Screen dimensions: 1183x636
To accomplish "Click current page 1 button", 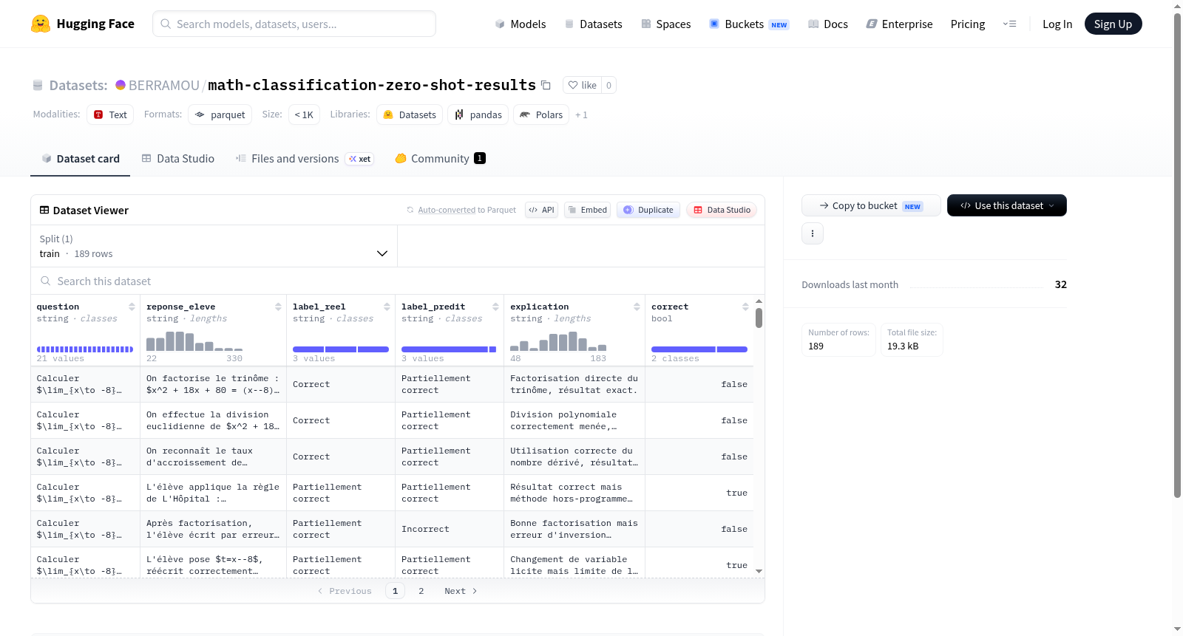I will (x=395, y=591).
